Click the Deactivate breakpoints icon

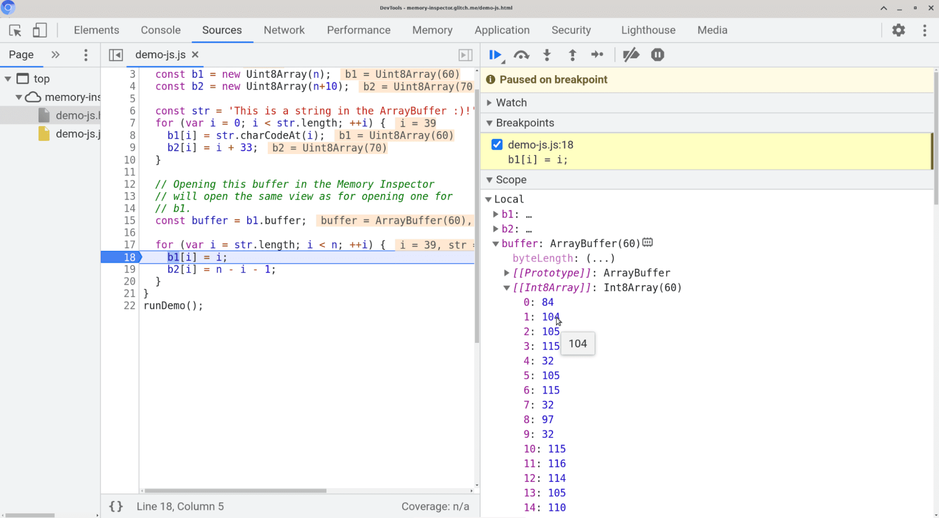630,55
